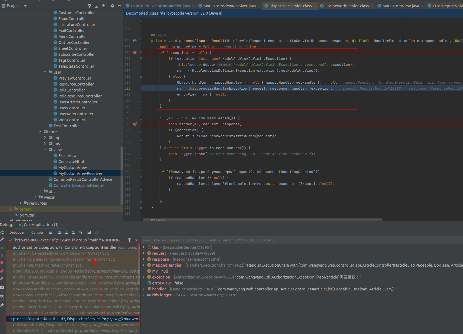Click Expand All in Project panel

click(96, 6)
